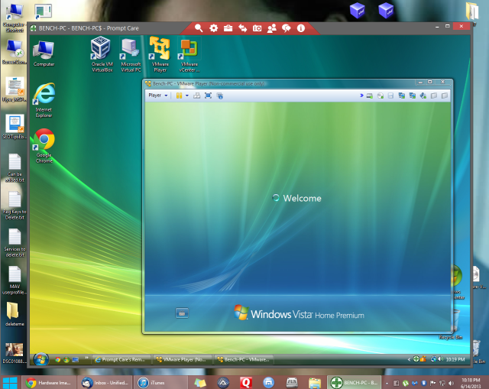Switch to iTunes taskbar item
This screenshot has width=489, height=389.
click(x=160, y=383)
